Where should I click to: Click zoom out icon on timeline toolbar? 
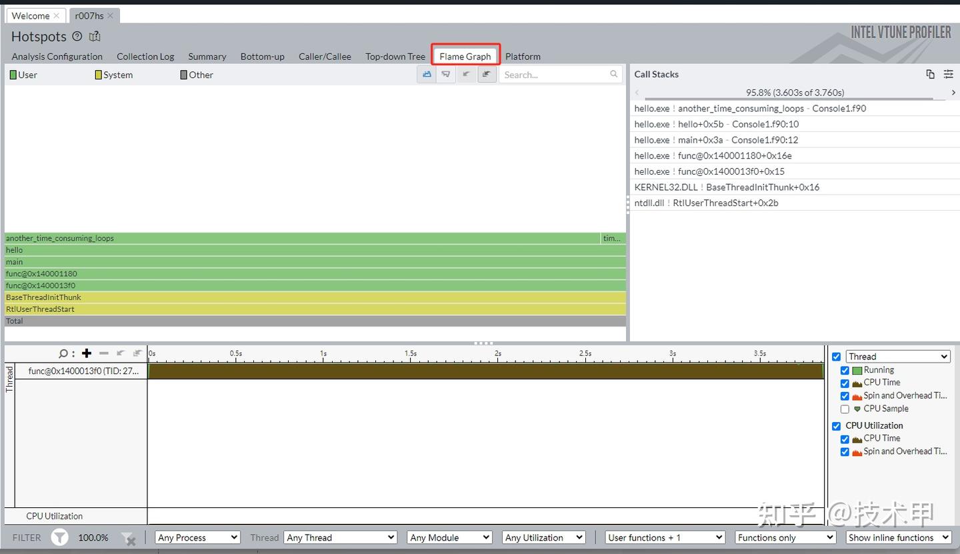tap(103, 353)
